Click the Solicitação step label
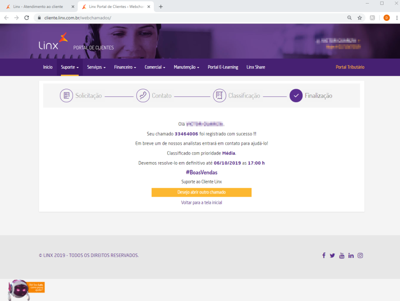Image resolution: width=400 pixels, height=301 pixels. coord(88,95)
